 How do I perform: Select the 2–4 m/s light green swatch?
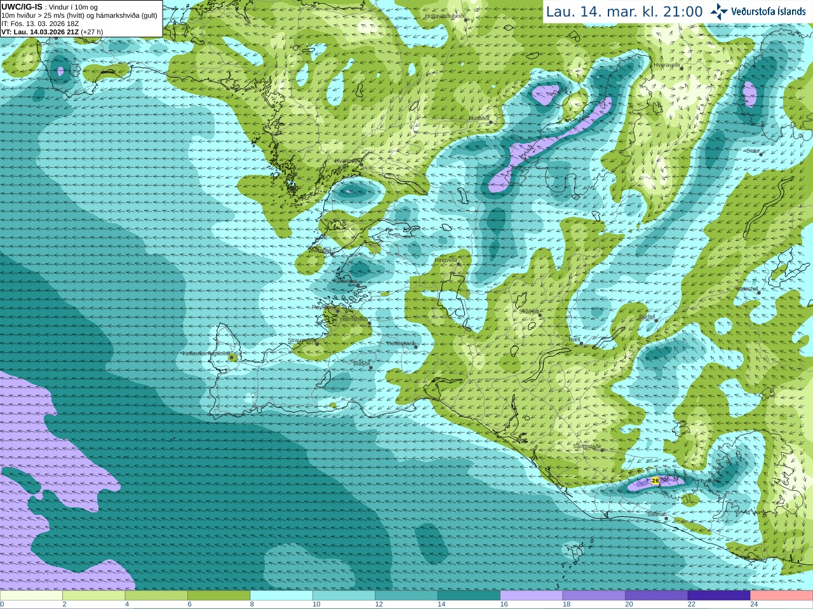(x=93, y=596)
